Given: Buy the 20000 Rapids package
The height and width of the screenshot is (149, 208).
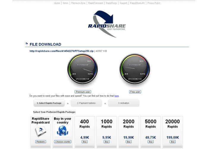Looking at the screenshot, I should click(x=173, y=142).
